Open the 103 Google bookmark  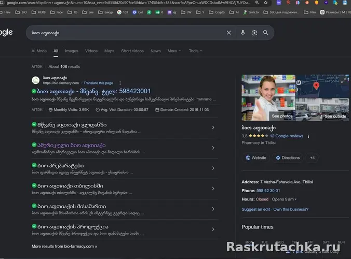(x=123, y=12)
